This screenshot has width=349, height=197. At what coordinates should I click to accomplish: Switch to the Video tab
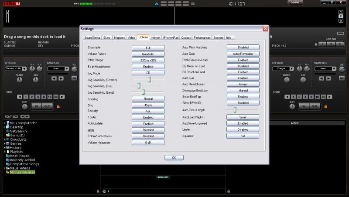(x=131, y=37)
